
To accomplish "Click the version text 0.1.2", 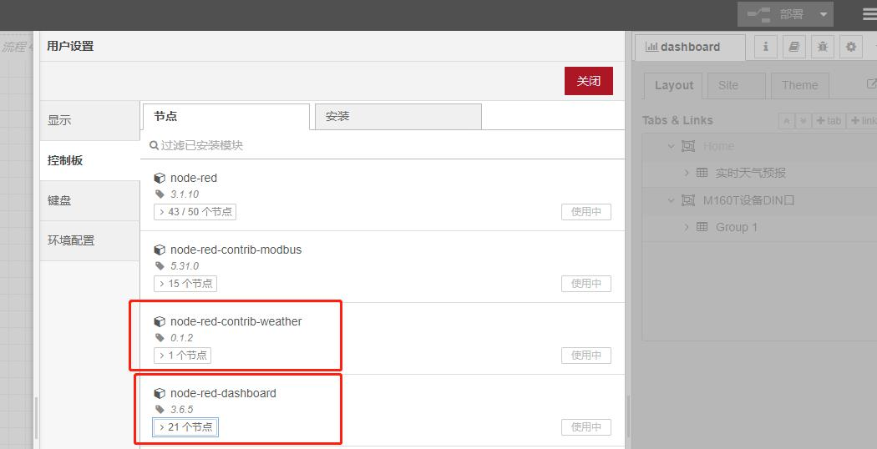I will (182, 338).
